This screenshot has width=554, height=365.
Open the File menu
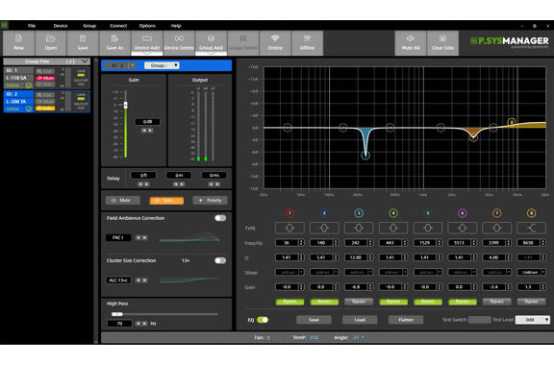(32, 26)
